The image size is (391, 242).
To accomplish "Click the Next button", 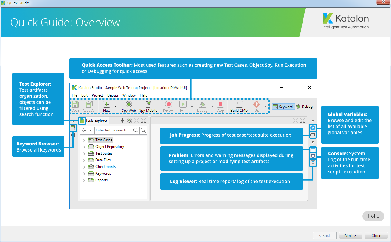I will click(x=351, y=235).
